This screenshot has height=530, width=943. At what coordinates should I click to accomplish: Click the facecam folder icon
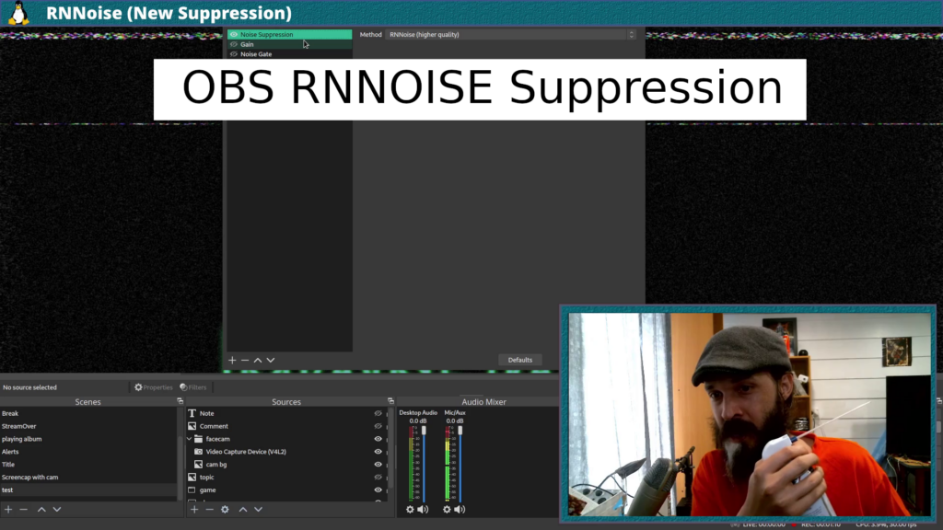tap(199, 439)
